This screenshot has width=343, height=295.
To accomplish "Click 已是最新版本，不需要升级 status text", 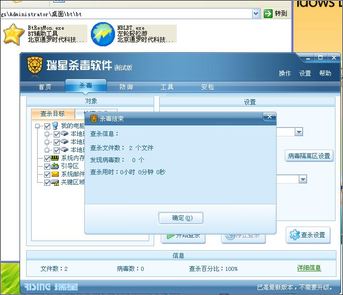I will pos(295,287).
